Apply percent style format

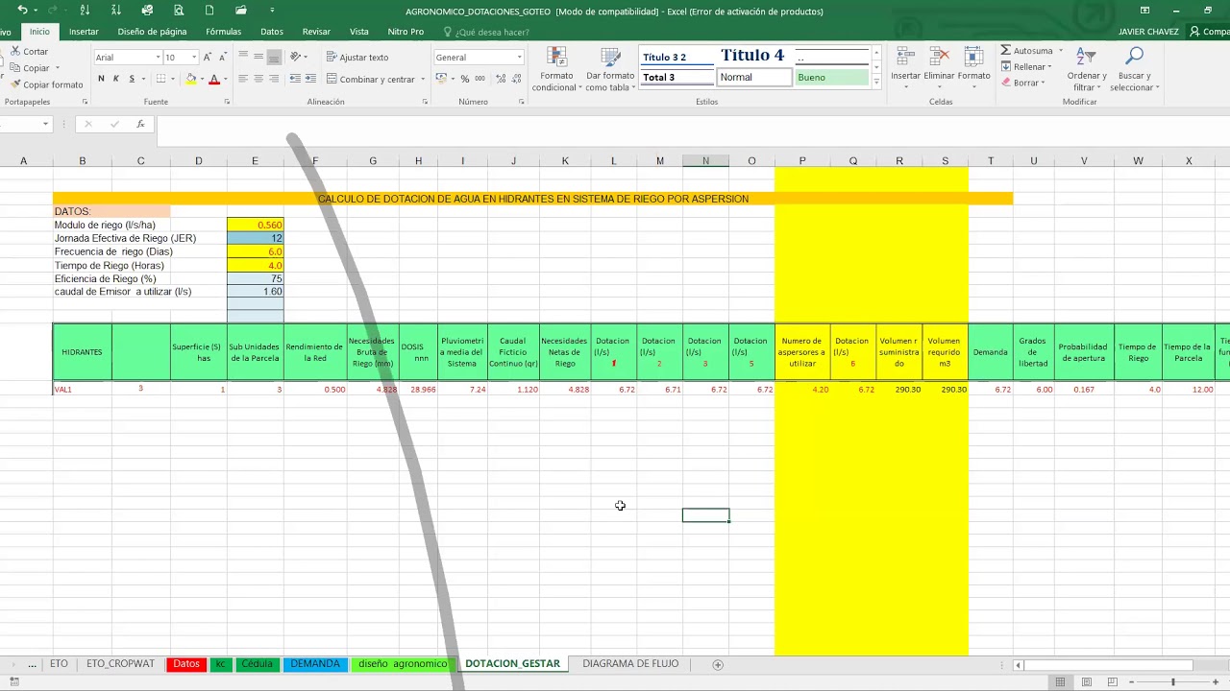click(x=465, y=79)
